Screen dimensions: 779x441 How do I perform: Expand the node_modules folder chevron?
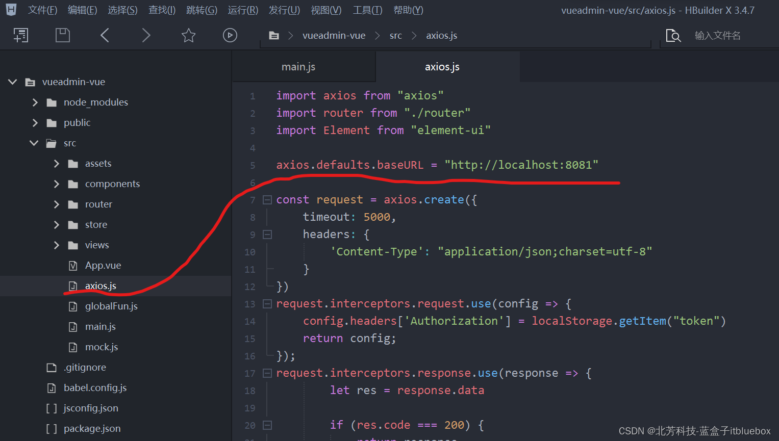(x=35, y=102)
